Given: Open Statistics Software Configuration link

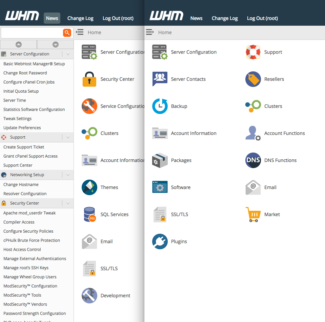Looking at the screenshot, I should 34,109.
